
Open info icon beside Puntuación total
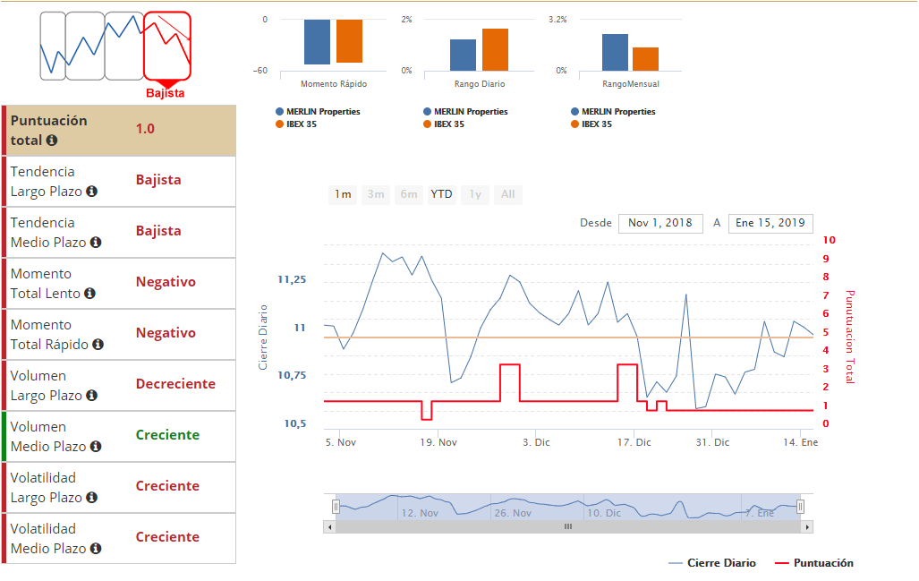(x=52, y=141)
